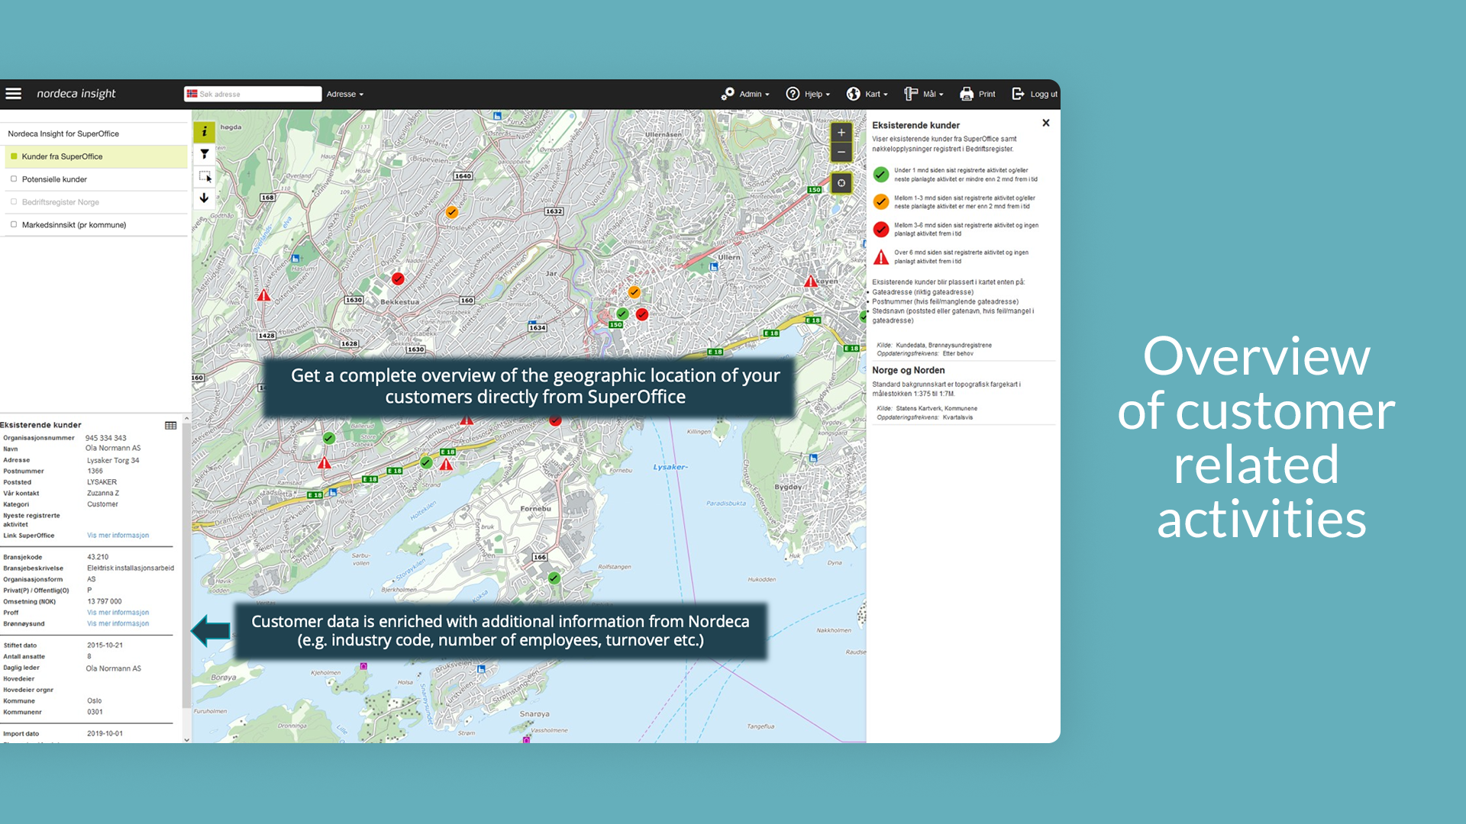Viewport: 1466px width, 824px height.
Task: Open Vis mer informasjon for Brønnøysund
Action: [x=118, y=624]
